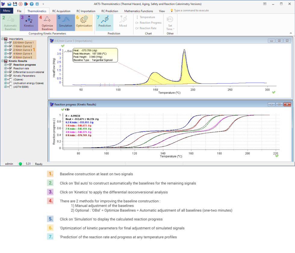Image resolution: width=295 pixels, height=253 pixels.
Task: Uncheck the Reaction rate checkbox
Action: pyautogui.click(x=10, y=68)
